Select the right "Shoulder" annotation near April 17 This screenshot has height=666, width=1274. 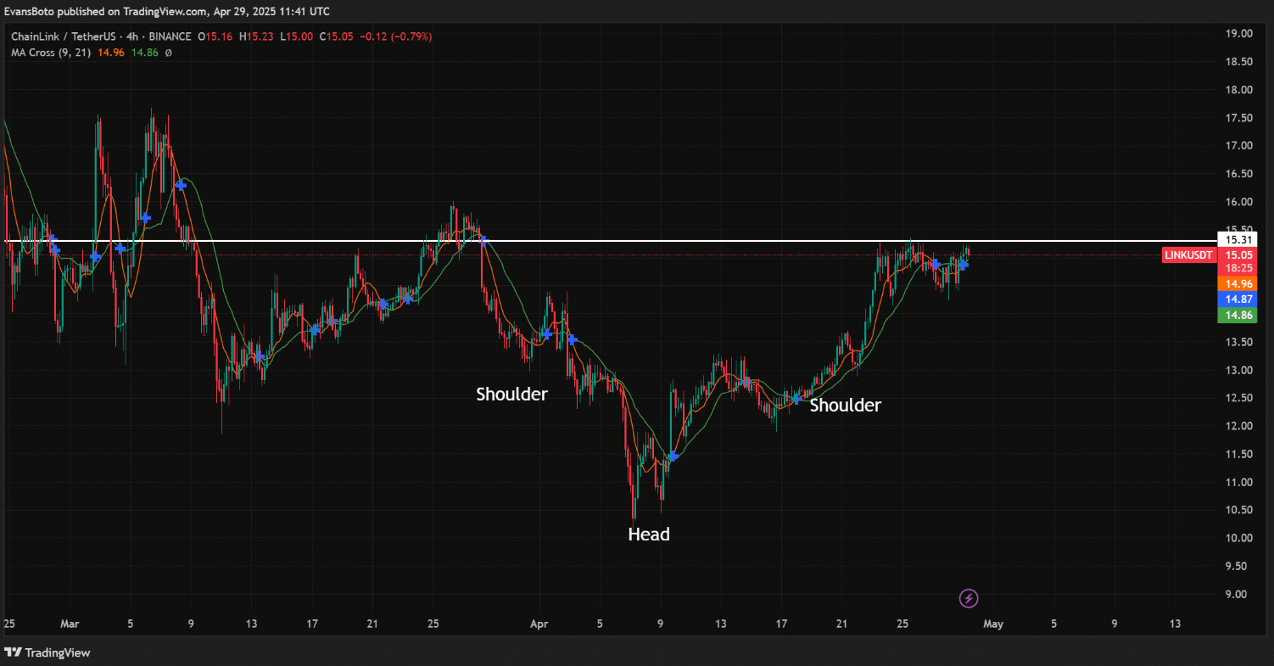click(845, 406)
